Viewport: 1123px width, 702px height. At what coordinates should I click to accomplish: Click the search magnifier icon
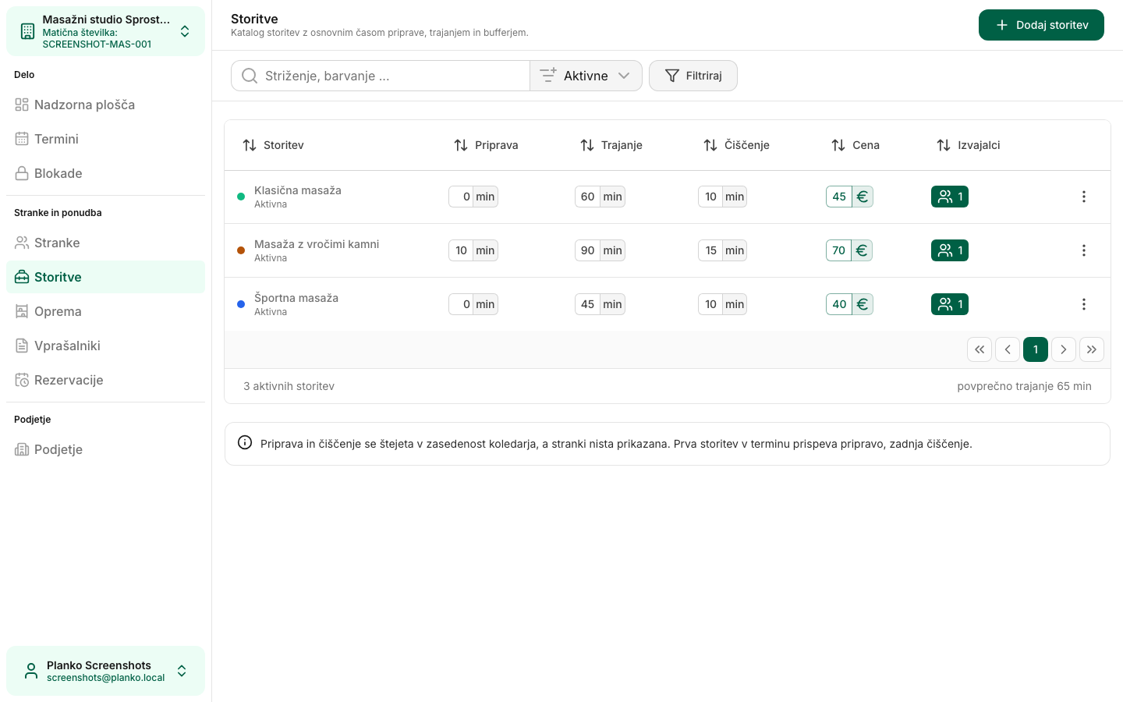click(x=250, y=76)
